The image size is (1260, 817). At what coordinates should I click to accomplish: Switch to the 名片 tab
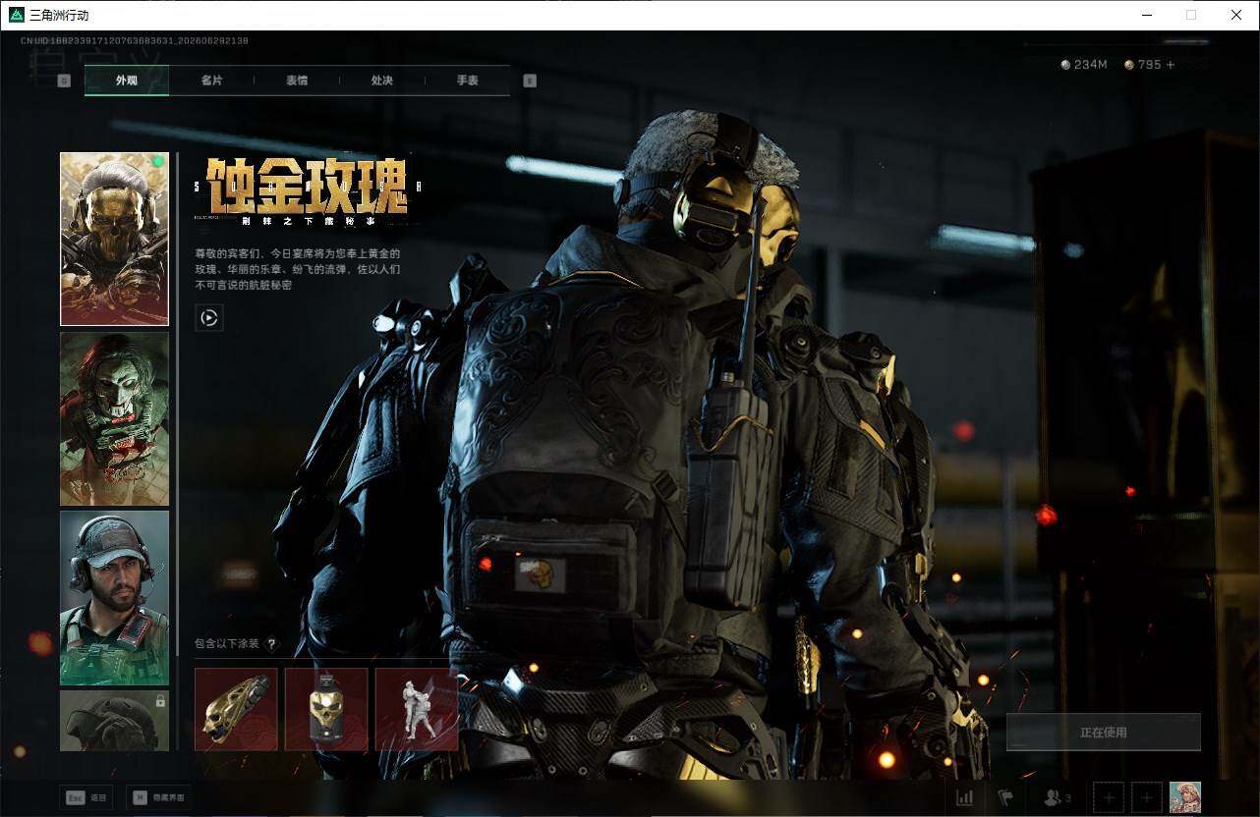(x=211, y=81)
